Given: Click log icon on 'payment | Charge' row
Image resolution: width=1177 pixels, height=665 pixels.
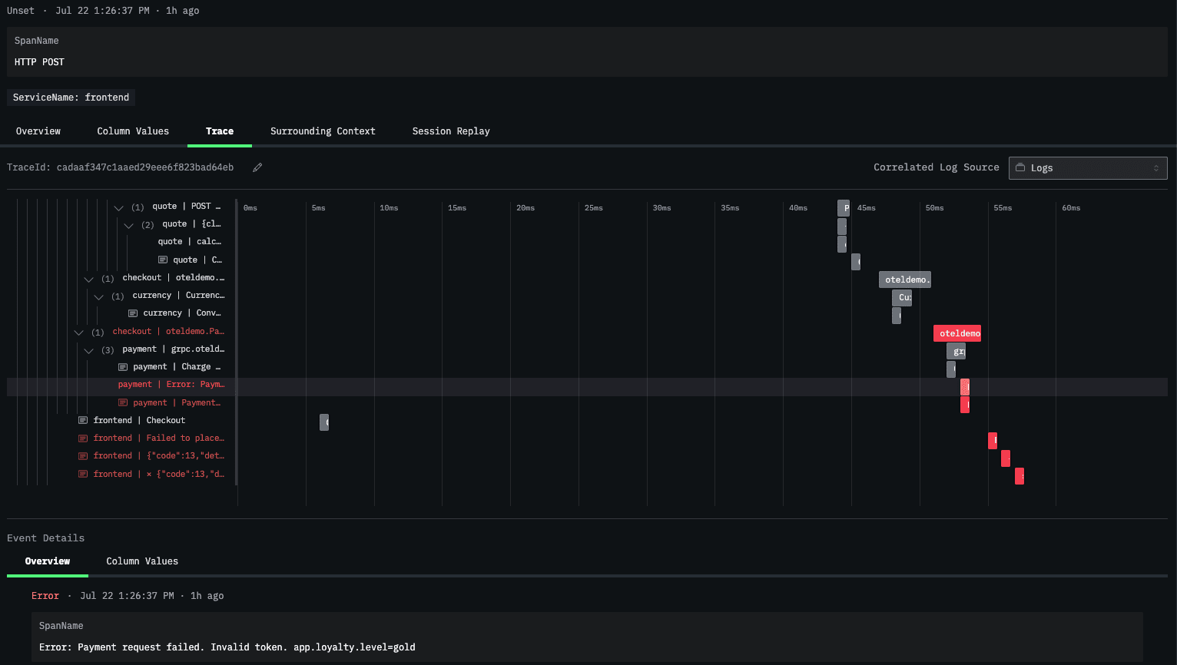Looking at the screenshot, I should (x=123, y=367).
